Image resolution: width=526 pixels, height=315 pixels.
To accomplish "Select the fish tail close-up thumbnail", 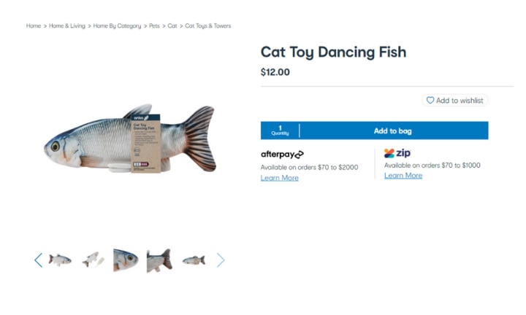I will click(160, 260).
